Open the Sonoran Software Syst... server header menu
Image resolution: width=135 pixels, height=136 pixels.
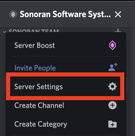point(65,14)
